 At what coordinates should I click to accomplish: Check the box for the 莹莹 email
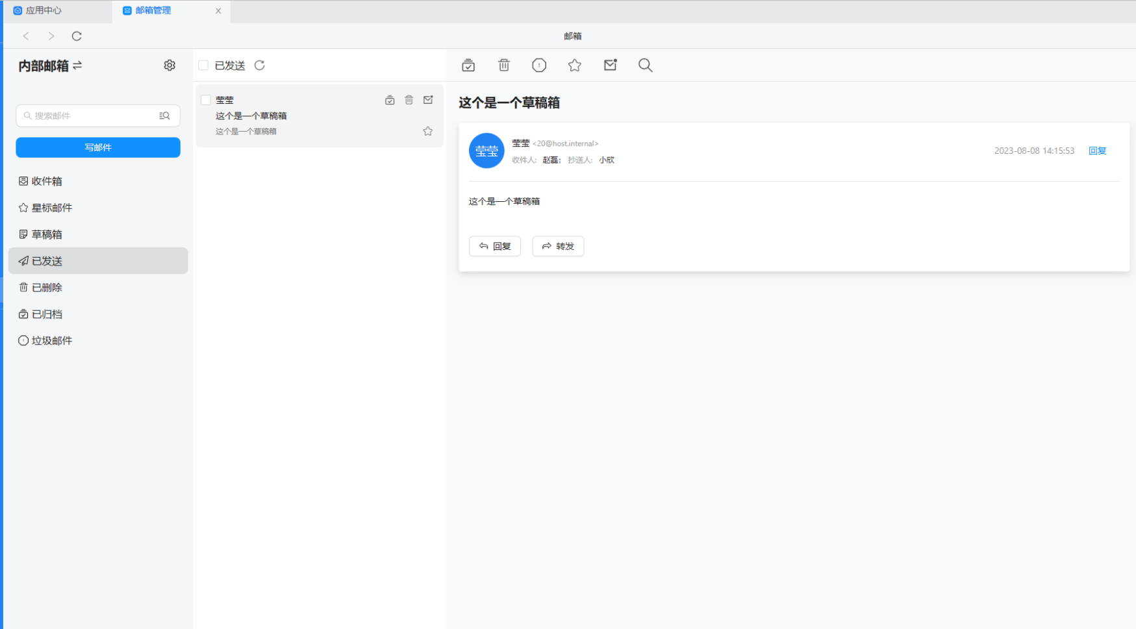[206, 100]
